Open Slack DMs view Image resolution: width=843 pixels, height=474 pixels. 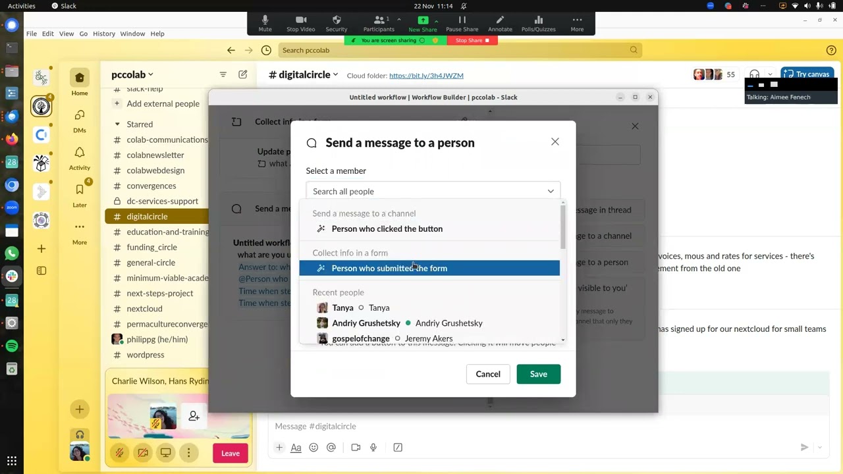tap(80, 120)
